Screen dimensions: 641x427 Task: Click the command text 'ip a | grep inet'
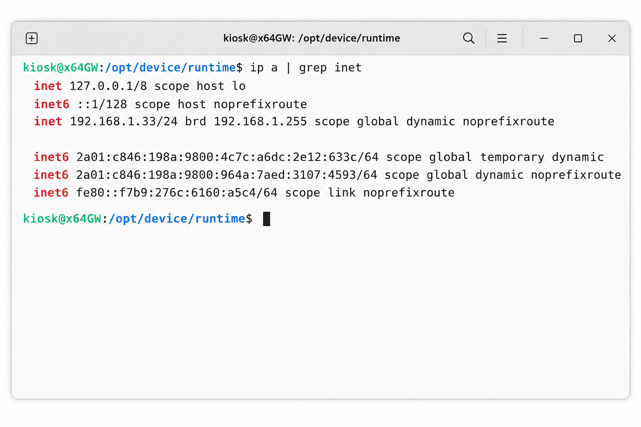click(x=306, y=68)
